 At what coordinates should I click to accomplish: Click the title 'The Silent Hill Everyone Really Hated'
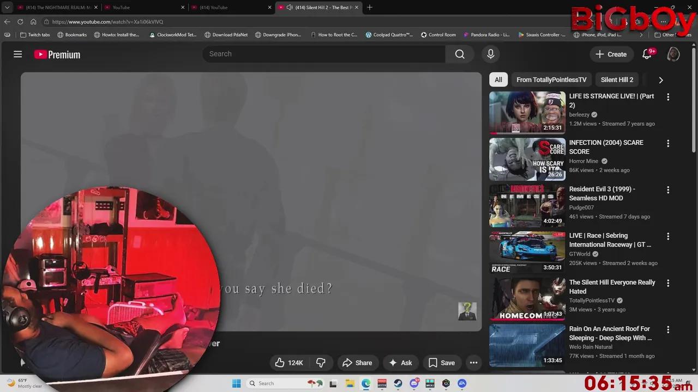tap(612, 287)
